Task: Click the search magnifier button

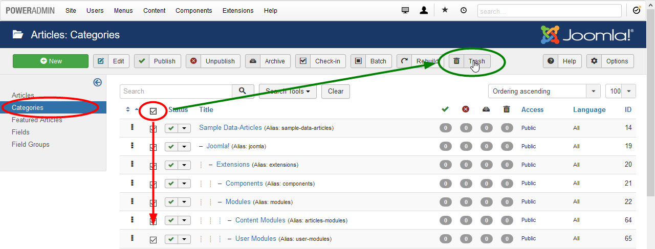Action: click(x=243, y=91)
